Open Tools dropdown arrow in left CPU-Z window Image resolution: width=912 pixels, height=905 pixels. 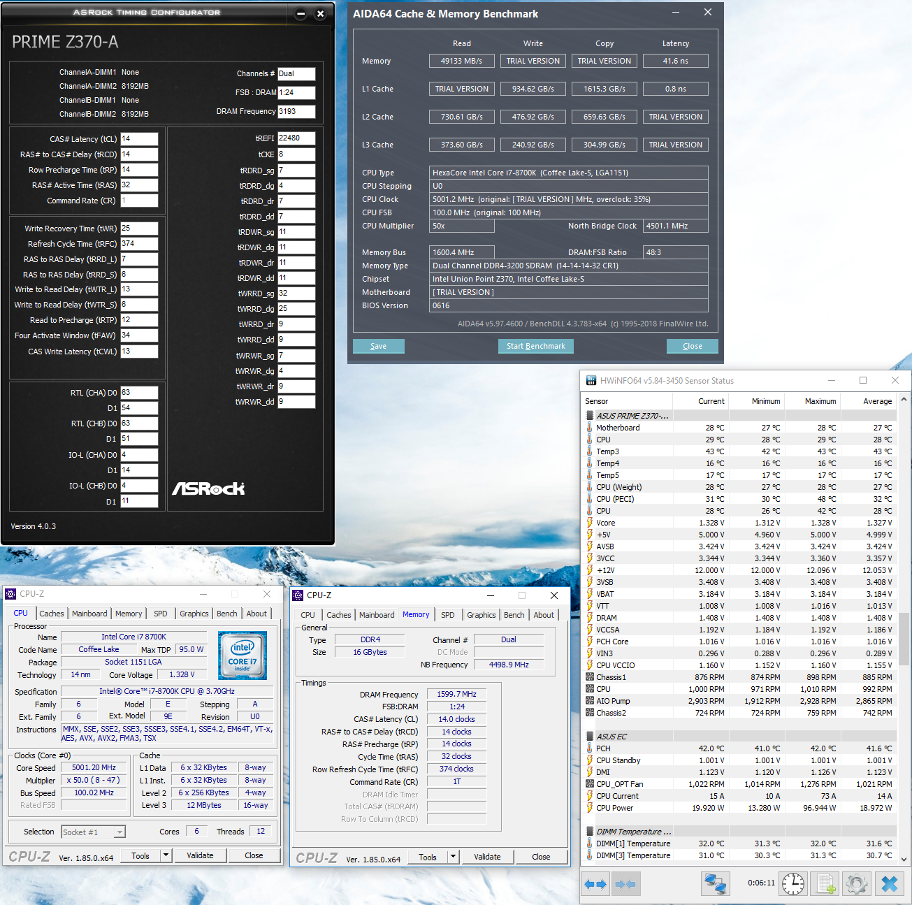click(166, 855)
